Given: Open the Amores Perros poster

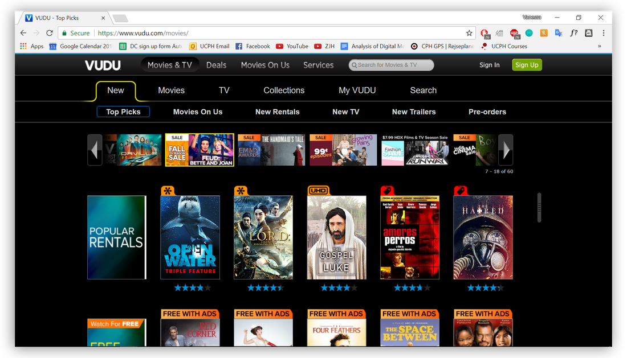Looking at the screenshot, I should pos(410,237).
